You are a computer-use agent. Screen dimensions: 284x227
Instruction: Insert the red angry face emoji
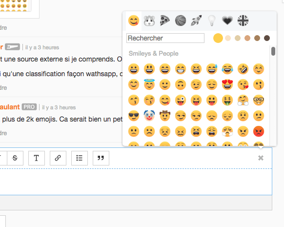click(259, 131)
